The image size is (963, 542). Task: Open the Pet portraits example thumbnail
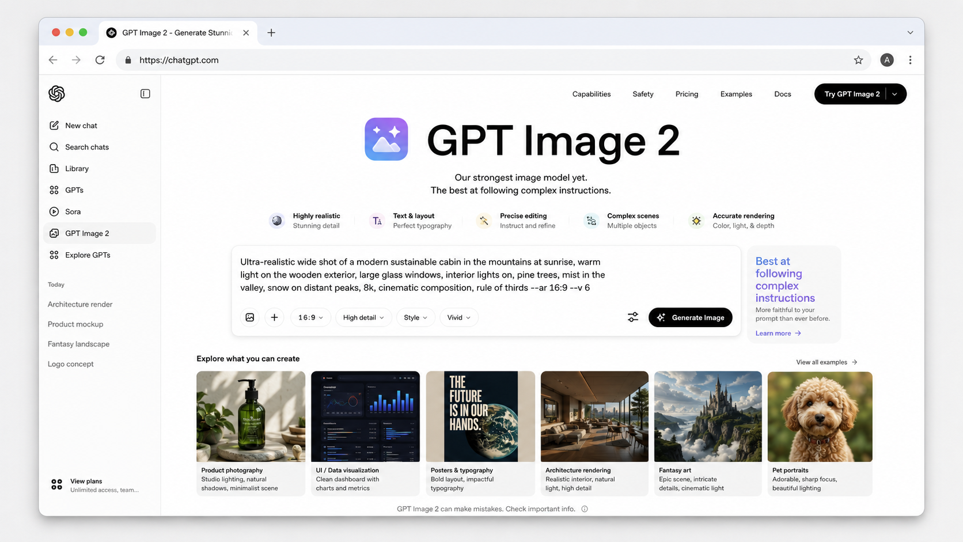click(x=820, y=416)
